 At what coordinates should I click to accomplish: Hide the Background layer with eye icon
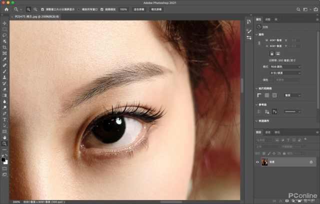(x=257, y=162)
